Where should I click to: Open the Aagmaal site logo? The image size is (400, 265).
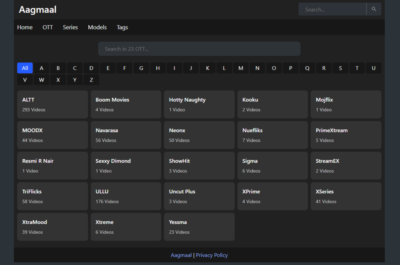tap(38, 10)
